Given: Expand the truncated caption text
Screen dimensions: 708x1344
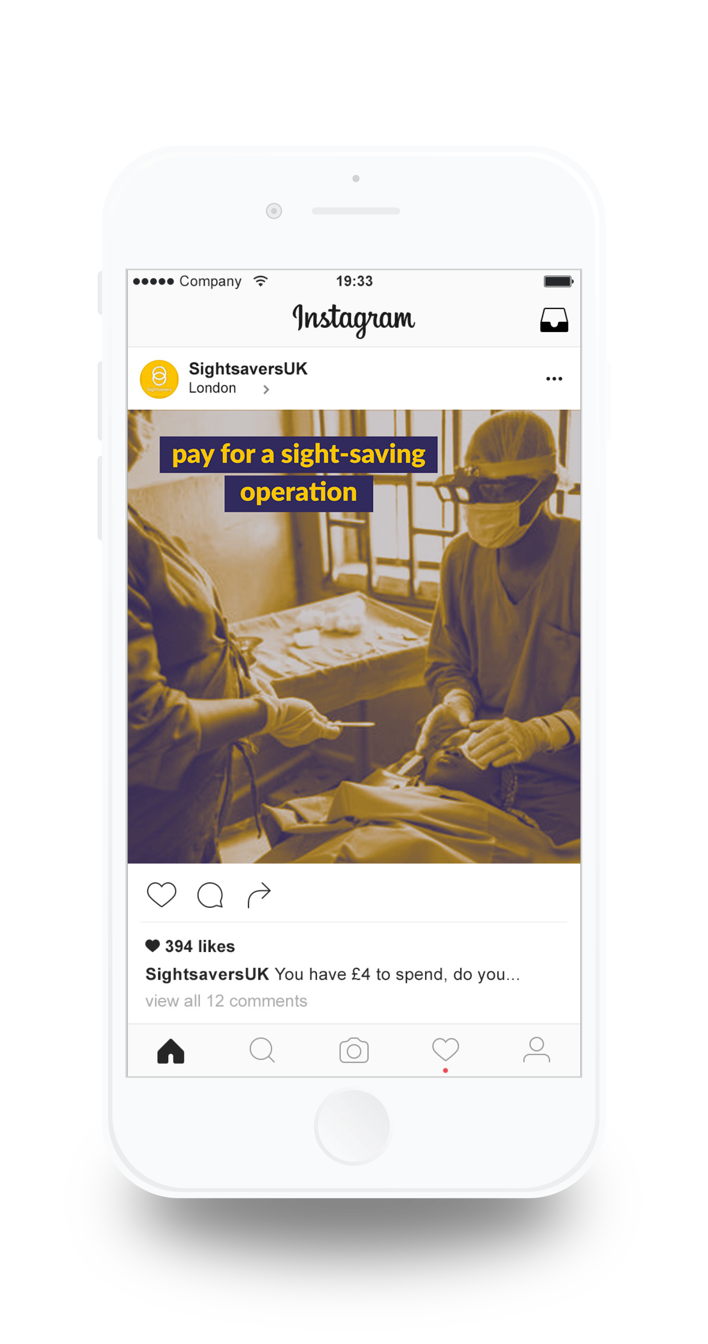Looking at the screenshot, I should [x=397, y=974].
